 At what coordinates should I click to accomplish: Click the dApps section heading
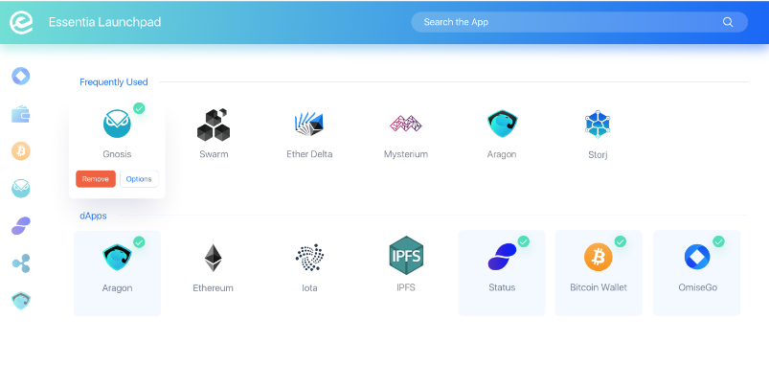[93, 216]
